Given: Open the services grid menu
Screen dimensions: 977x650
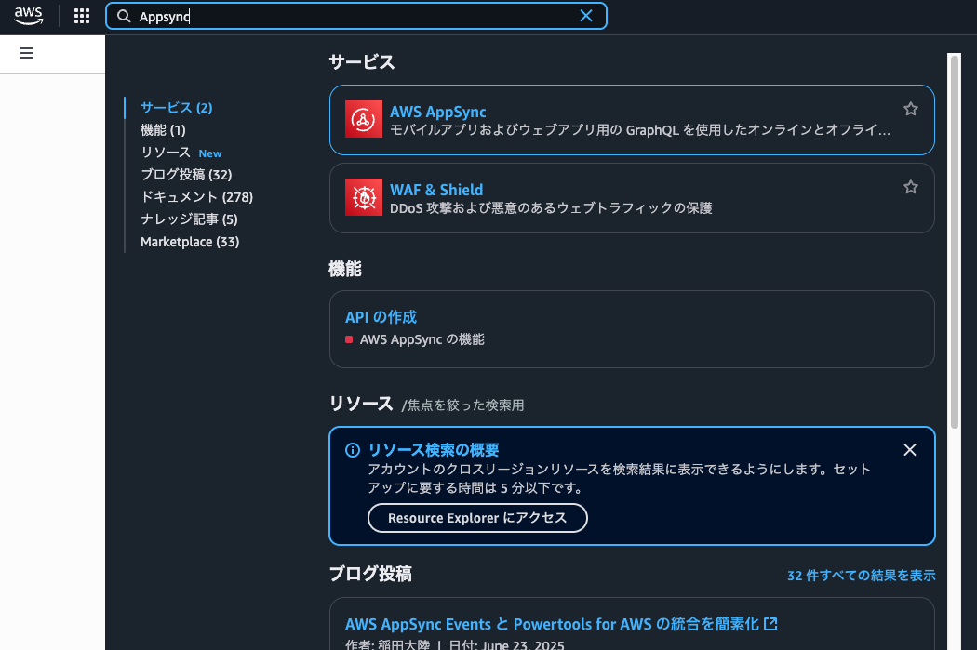Looking at the screenshot, I should coord(81,15).
